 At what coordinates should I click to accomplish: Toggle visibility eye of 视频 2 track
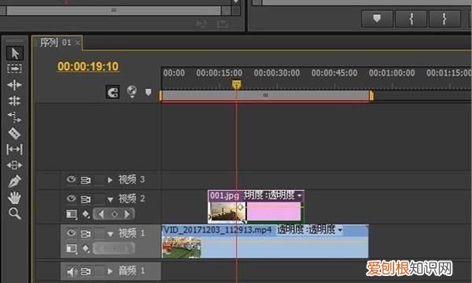click(71, 198)
